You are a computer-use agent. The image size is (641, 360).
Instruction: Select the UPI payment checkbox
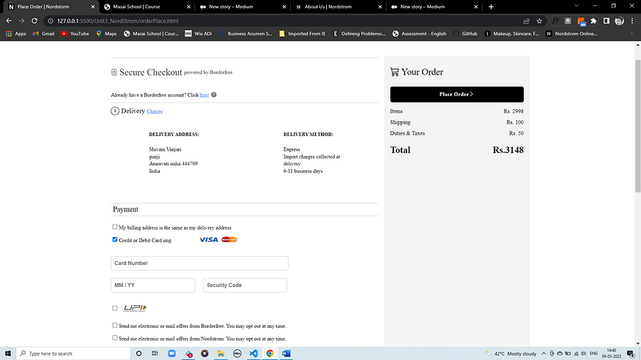(x=115, y=308)
